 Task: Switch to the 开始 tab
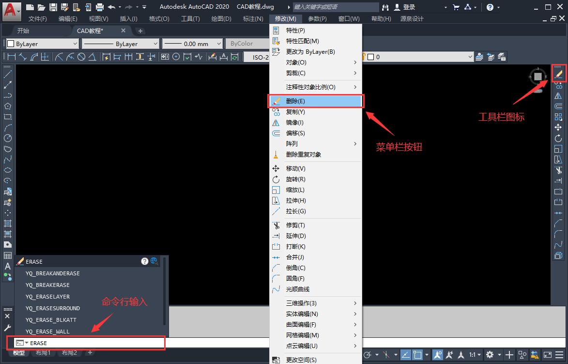tap(23, 31)
